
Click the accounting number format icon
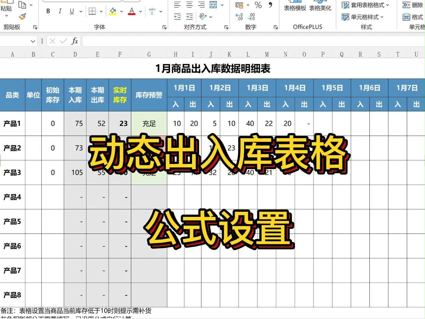click(239, 5)
